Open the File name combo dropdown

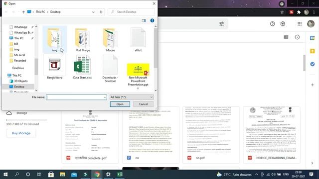[x=105, y=97]
